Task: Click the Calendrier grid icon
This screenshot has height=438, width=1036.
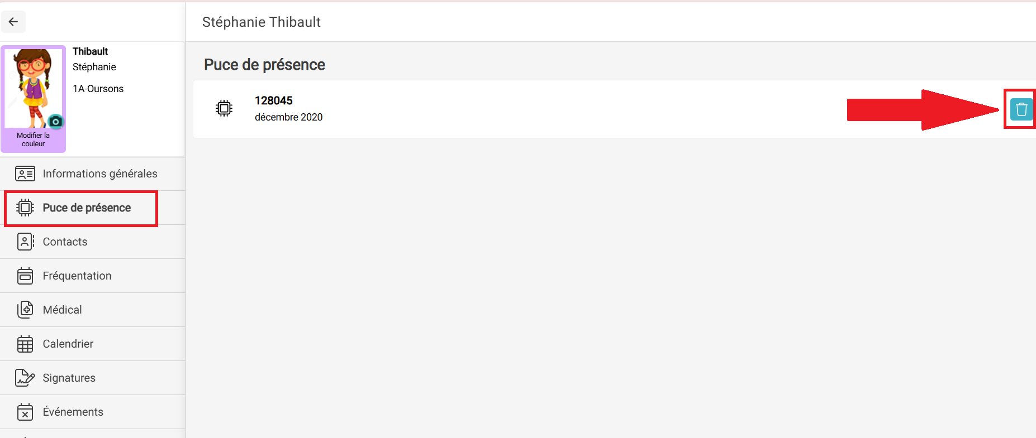Action: (25, 344)
